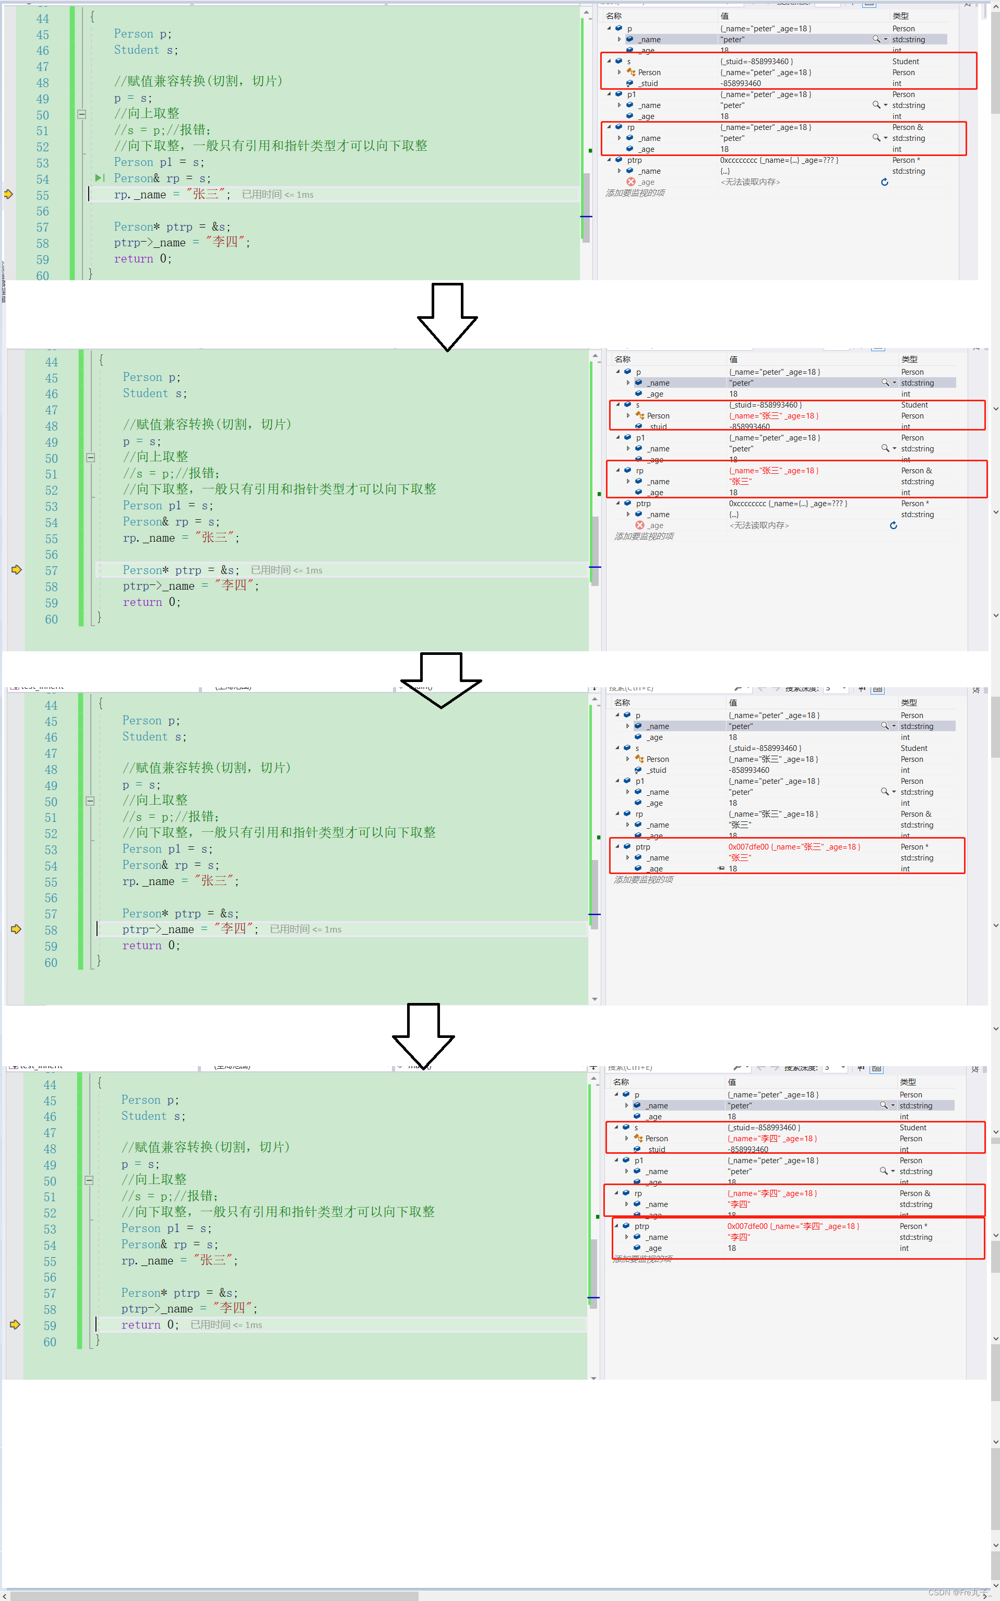Collapse the code outline box at line 50, fourth screenshot
The image size is (1000, 1601).
[89, 1180]
